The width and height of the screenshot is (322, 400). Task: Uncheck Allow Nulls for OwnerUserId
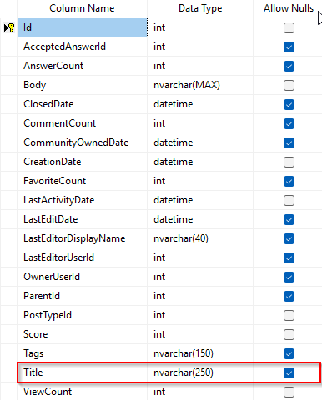tap(289, 277)
